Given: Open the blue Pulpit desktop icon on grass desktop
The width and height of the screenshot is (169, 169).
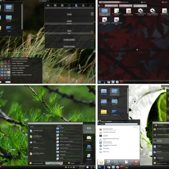Looking at the screenshot, I should [x=9, y=29].
